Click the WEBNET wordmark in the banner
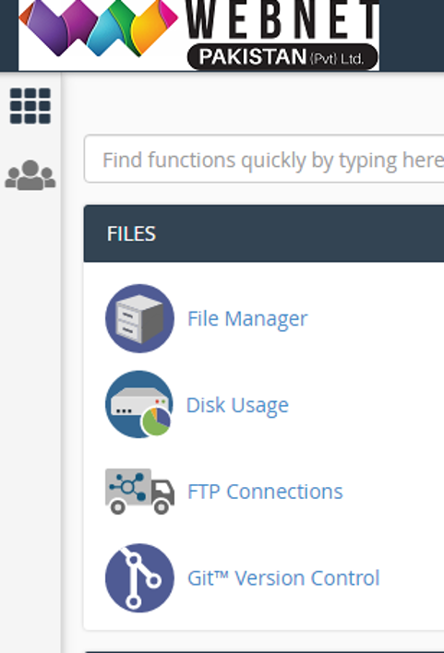This screenshot has width=444, height=653. pos(282,20)
